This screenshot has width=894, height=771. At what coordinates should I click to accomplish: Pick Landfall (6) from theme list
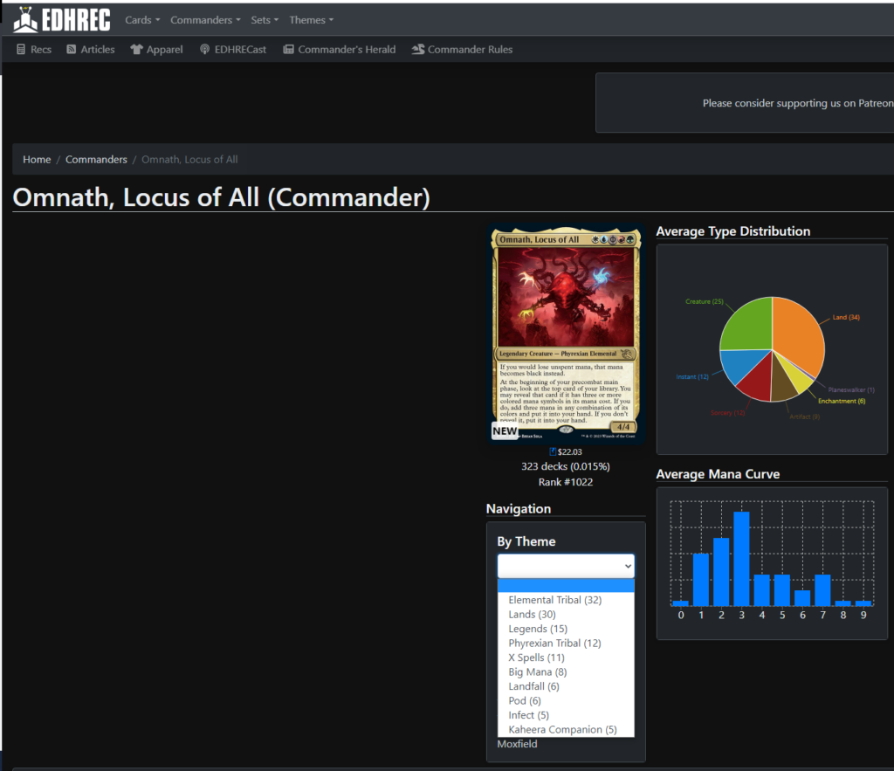pyautogui.click(x=566, y=686)
